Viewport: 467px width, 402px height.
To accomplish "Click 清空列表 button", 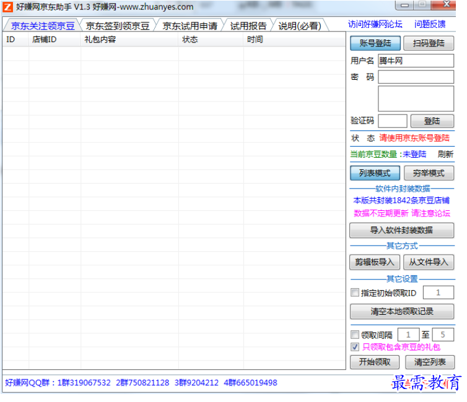I will 430,362.
